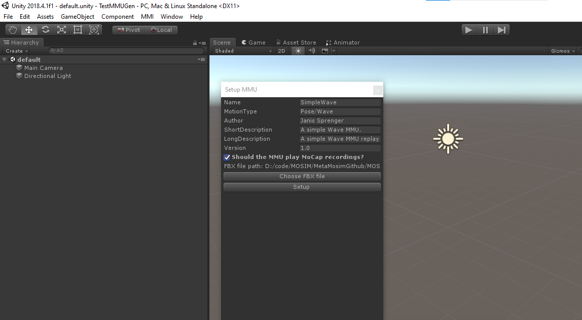Switch to the Scene tab
The height and width of the screenshot is (320, 582).
click(x=222, y=43)
